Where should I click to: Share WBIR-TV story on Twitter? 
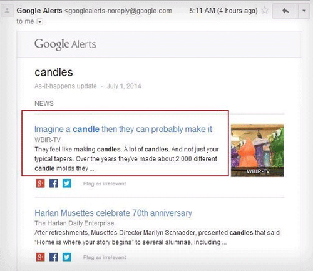tap(67, 183)
